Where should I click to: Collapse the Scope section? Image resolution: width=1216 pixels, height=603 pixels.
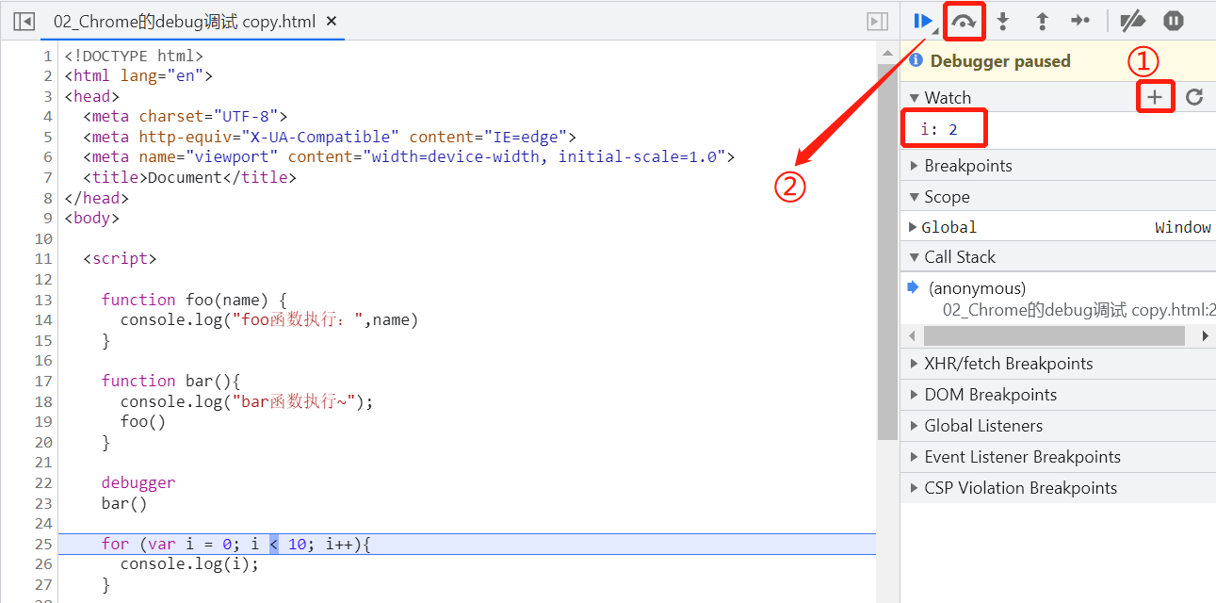click(x=946, y=197)
